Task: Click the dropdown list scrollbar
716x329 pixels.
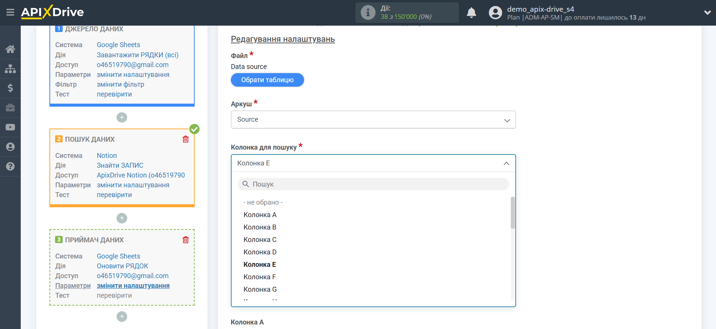Action: [513, 213]
